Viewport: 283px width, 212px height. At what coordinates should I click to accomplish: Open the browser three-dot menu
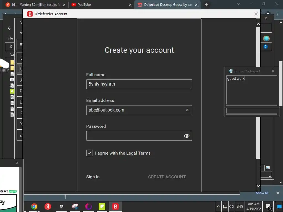click(277, 14)
